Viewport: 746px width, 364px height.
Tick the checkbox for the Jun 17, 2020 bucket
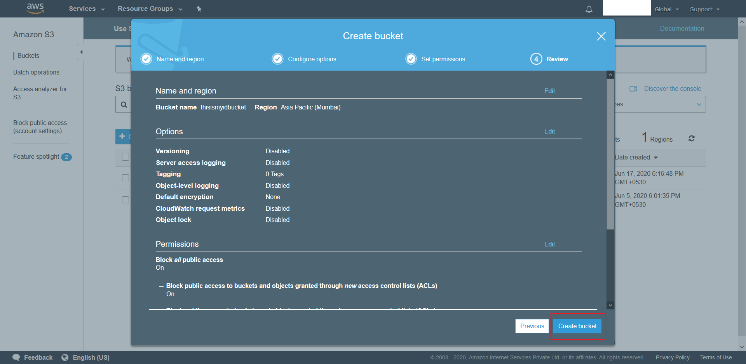coord(125,178)
